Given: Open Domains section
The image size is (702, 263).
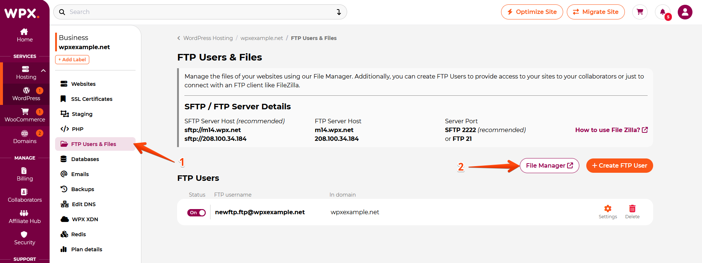Looking at the screenshot, I should [25, 137].
